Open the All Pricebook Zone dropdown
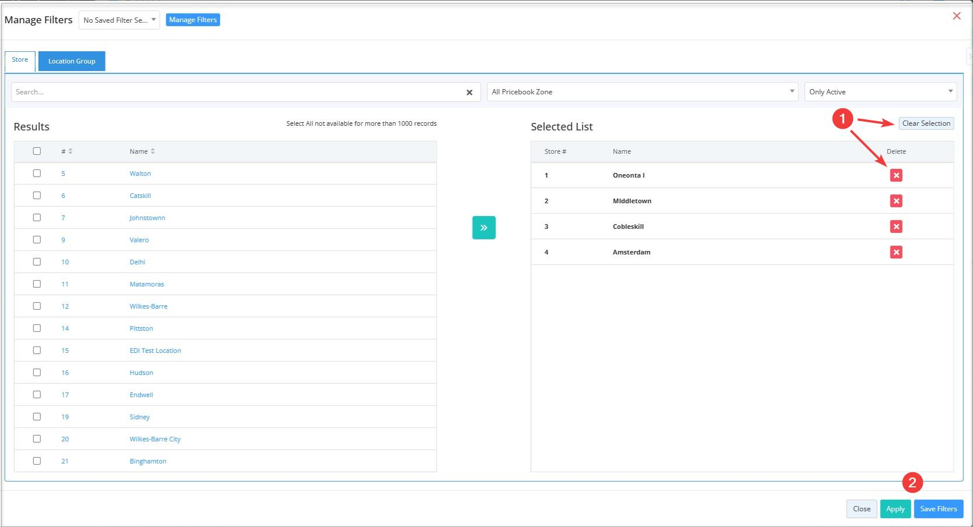Viewport: 973px width, 527px height. pyautogui.click(x=643, y=92)
